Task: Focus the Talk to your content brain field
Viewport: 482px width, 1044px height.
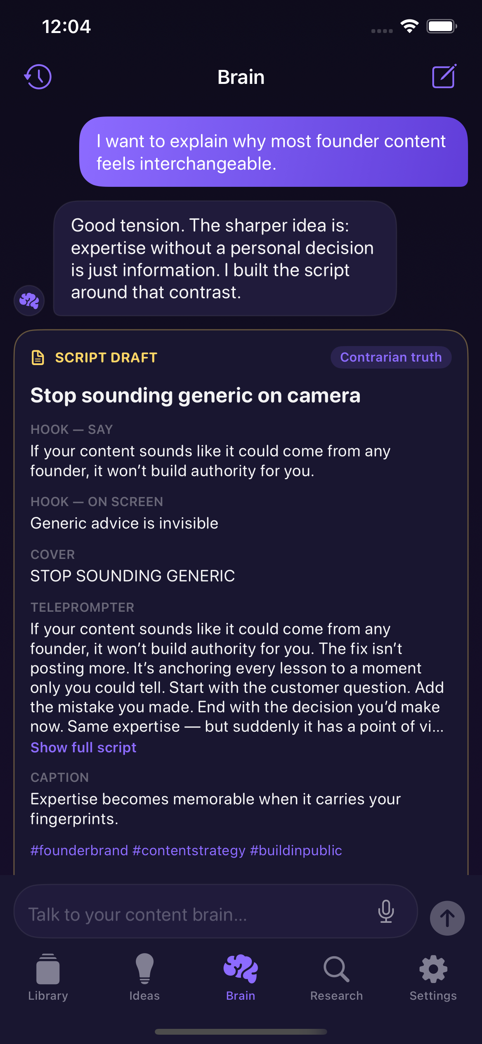Action: pos(215,912)
